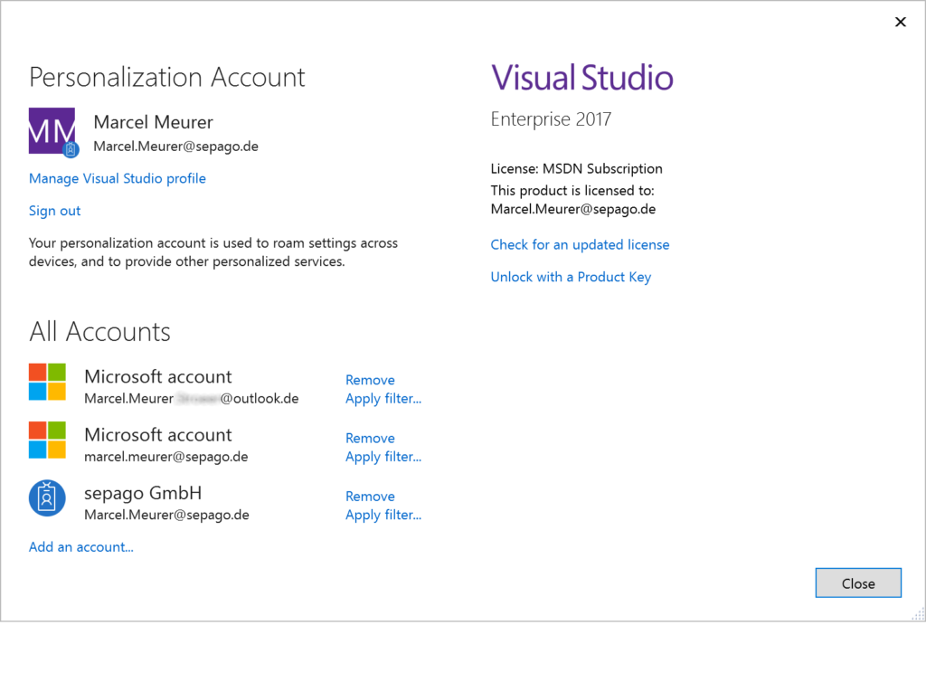Remove the sepago GmbH account
This screenshot has height=691, width=926.
(x=370, y=497)
